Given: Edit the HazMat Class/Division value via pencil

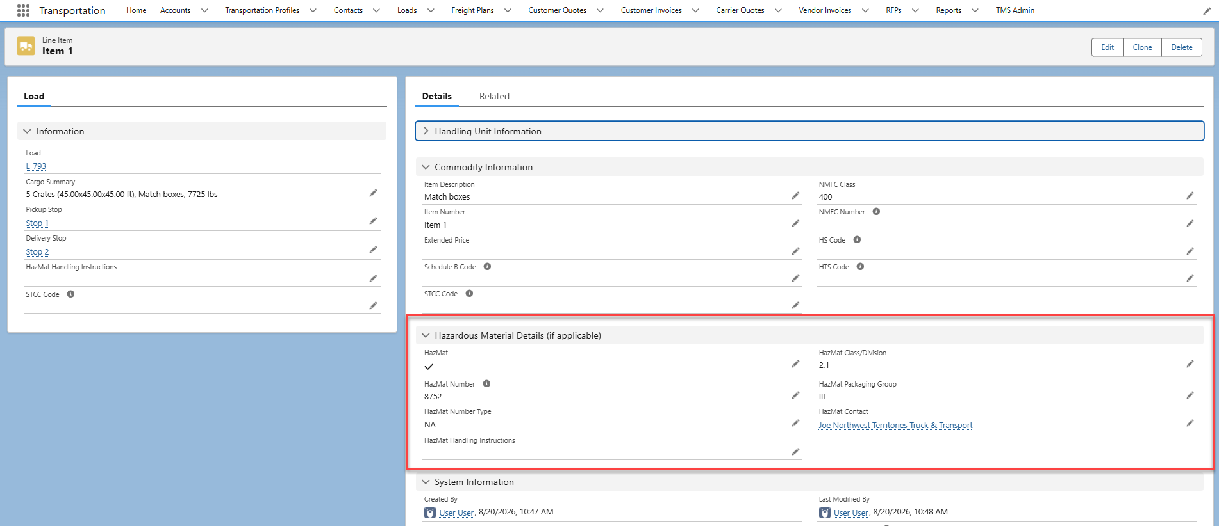Looking at the screenshot, I should click(x=1190, y=364).
